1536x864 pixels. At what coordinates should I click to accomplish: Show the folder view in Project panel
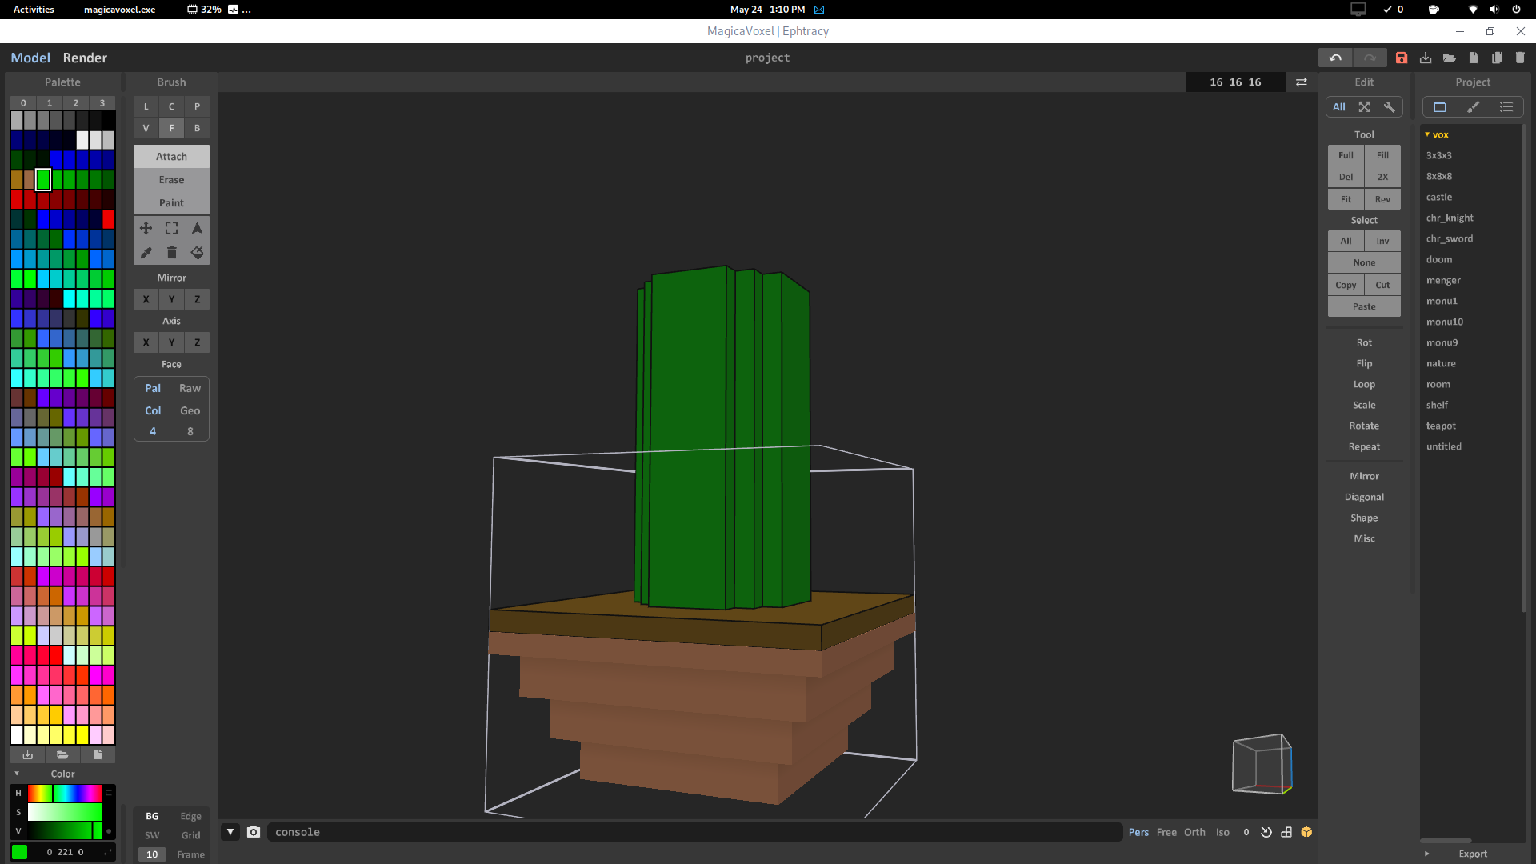click(x=1440, y=106)
